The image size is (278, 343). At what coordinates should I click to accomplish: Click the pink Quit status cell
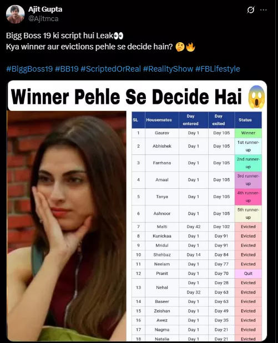(x=248, y=274)
